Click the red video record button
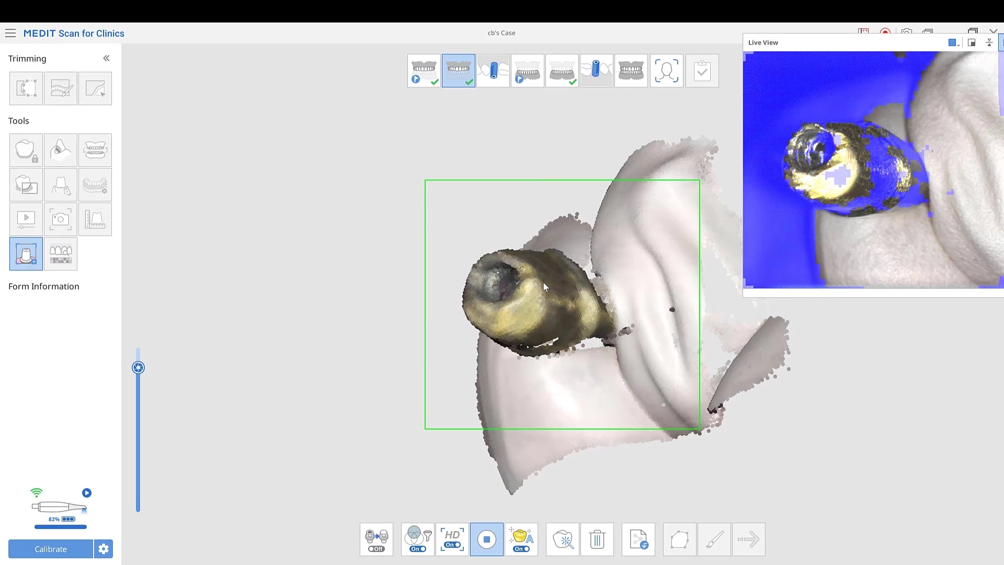1004x565 pixels. pos(885,32)
